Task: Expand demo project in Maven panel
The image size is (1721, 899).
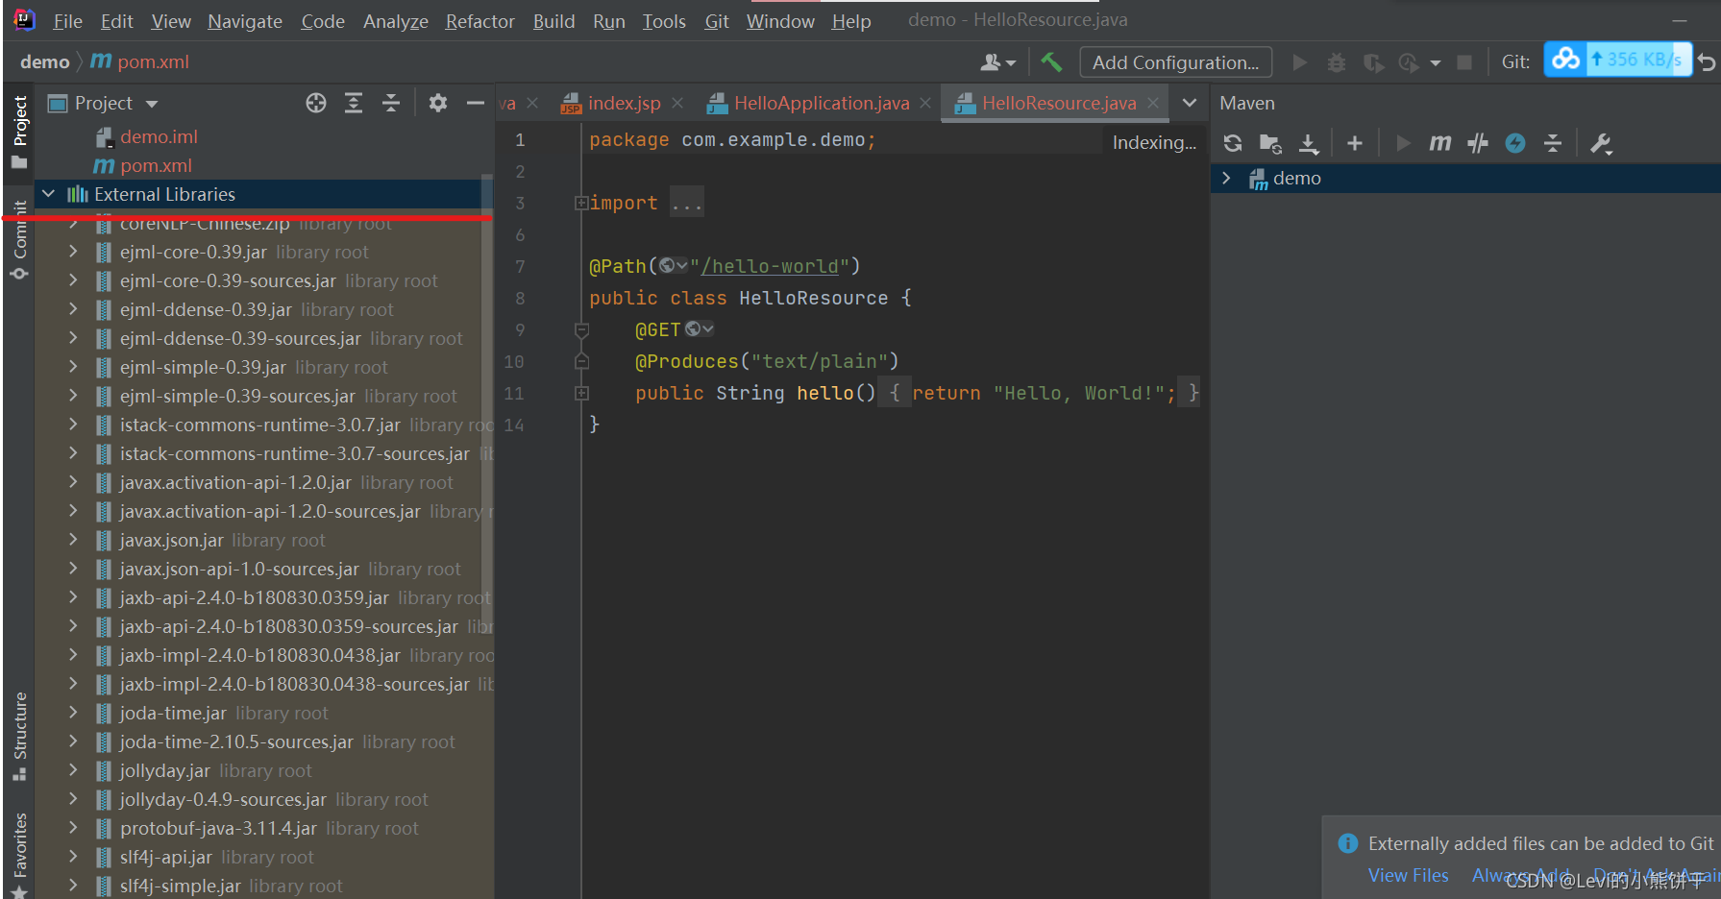Action: click(x=1226, y=178)
